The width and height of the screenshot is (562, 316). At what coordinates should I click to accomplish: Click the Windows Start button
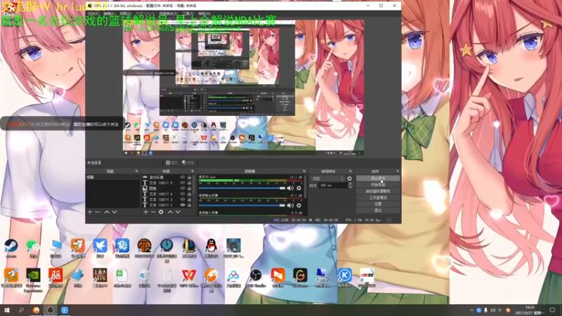pyautogui.click(x=7, y=310)
